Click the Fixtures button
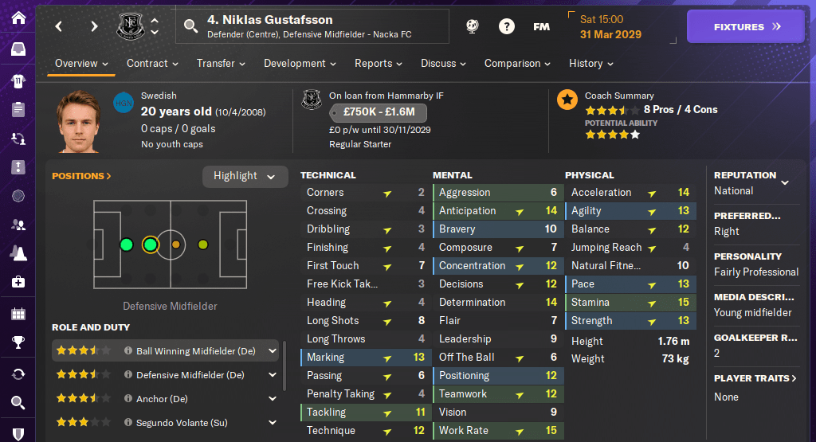The width and height of the screenshot is (816, 442). (746, 27)
